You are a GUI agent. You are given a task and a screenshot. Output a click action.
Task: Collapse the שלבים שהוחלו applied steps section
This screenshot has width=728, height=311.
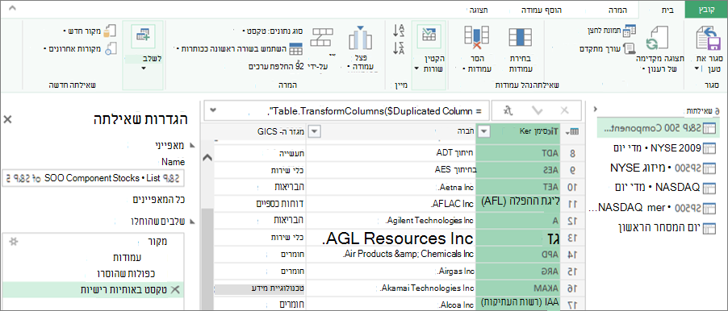192,222
